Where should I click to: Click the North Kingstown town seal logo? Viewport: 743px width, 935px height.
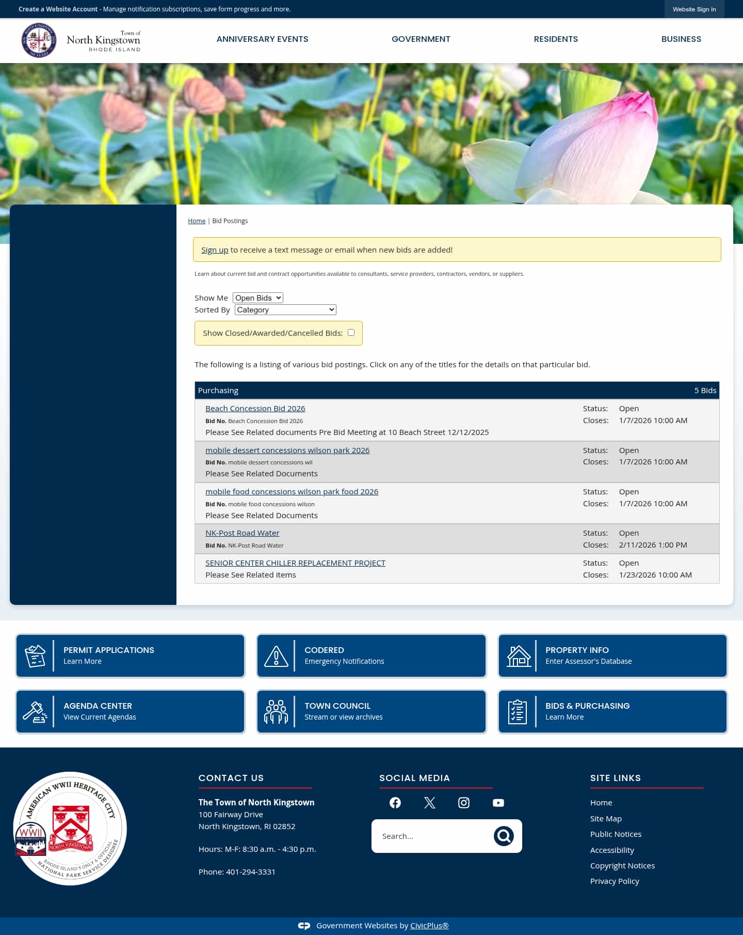point(39,40)
